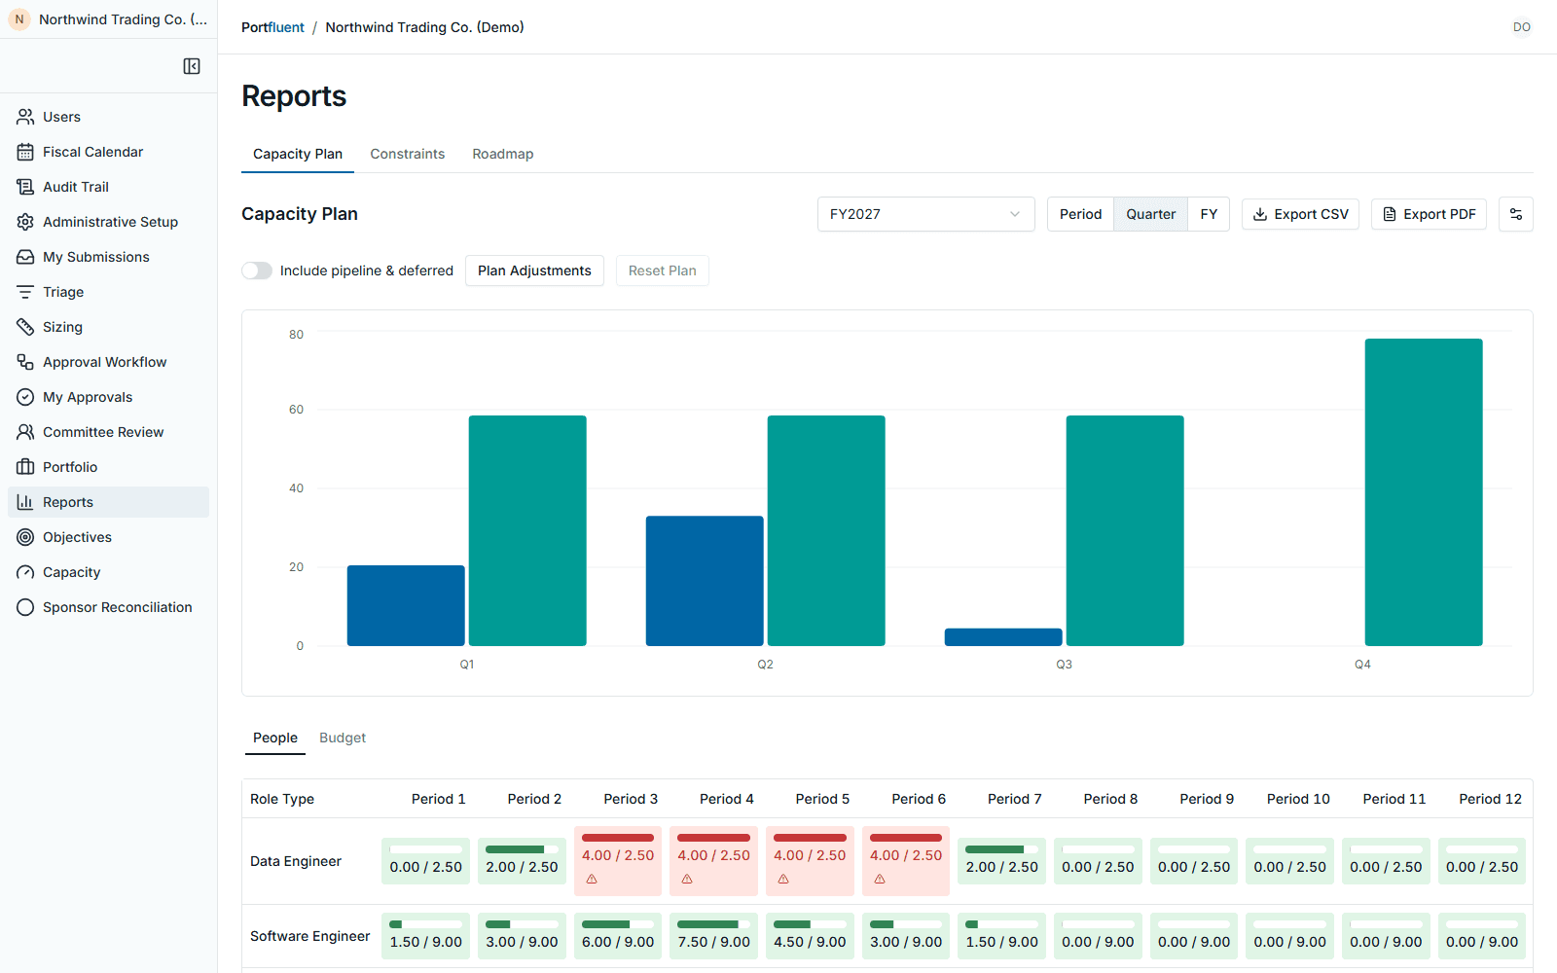Click the Audit Trail icon
1557x973 pixels.
pos(25,187)
